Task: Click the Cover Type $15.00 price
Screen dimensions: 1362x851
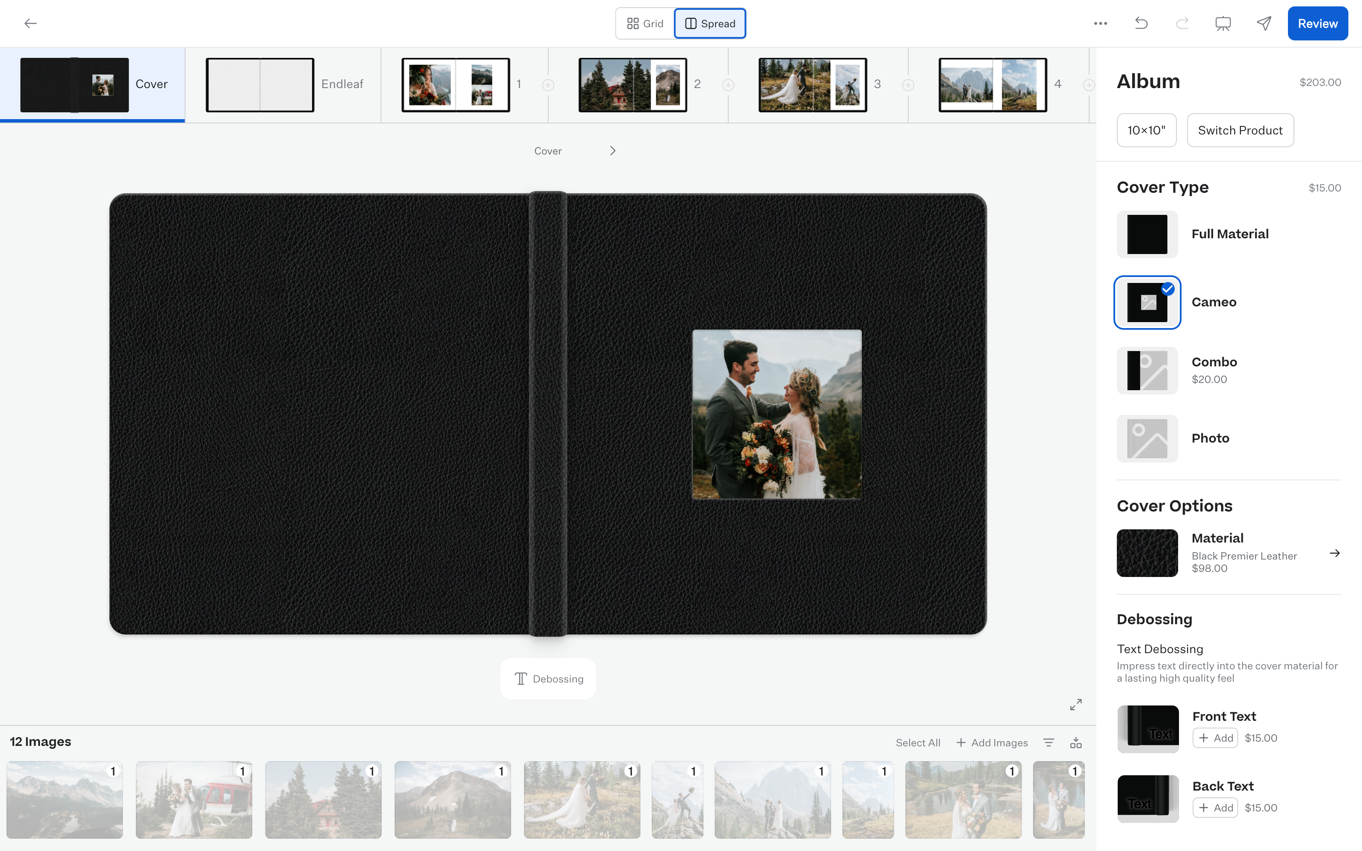Action: (x=1324, y=188)
